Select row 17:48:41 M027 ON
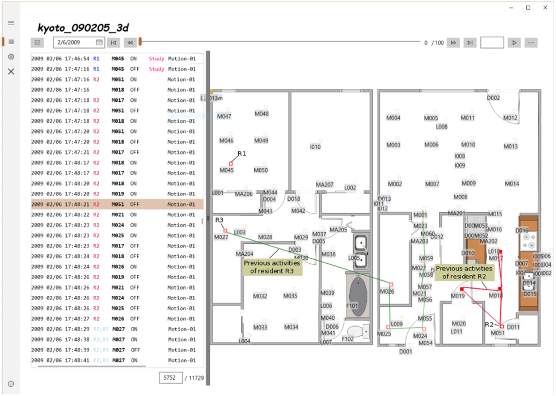 pos(117,360)
